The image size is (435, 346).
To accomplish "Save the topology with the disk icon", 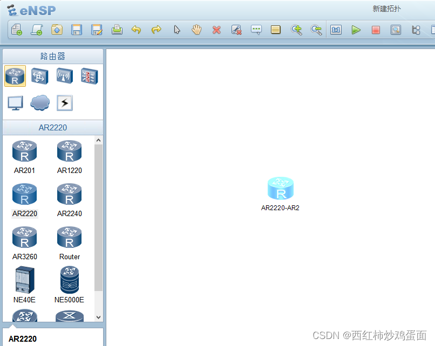I will click(77, 29).
